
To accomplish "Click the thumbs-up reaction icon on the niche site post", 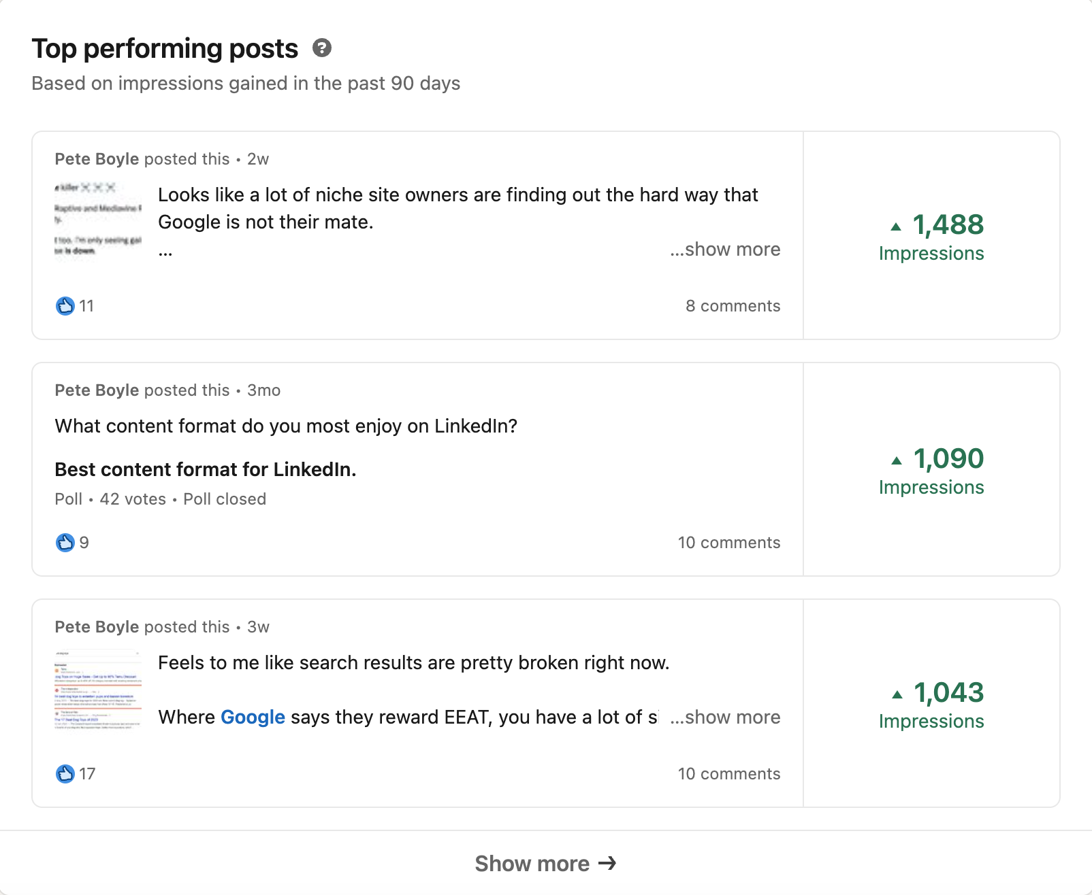I will pos(64,306).
